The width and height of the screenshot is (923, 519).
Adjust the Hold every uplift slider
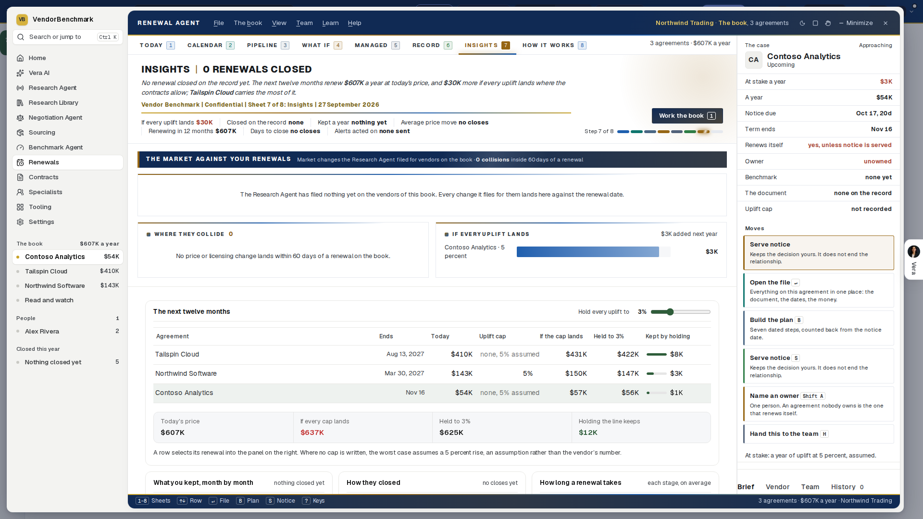(680, 312)
